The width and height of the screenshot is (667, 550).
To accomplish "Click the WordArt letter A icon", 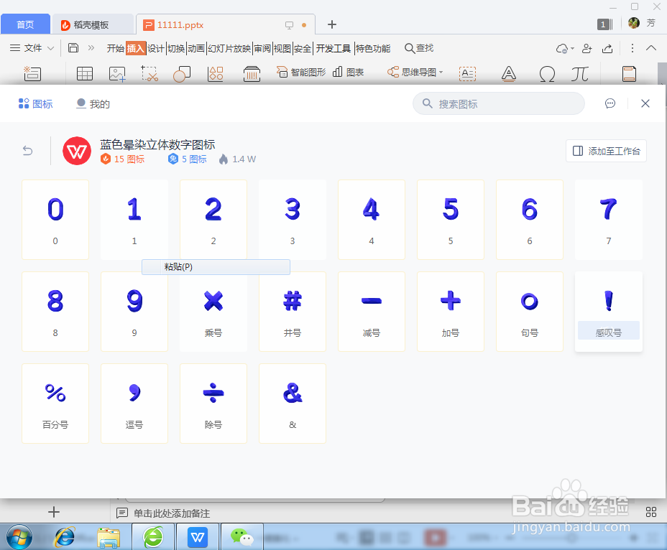I will [509, 73].
